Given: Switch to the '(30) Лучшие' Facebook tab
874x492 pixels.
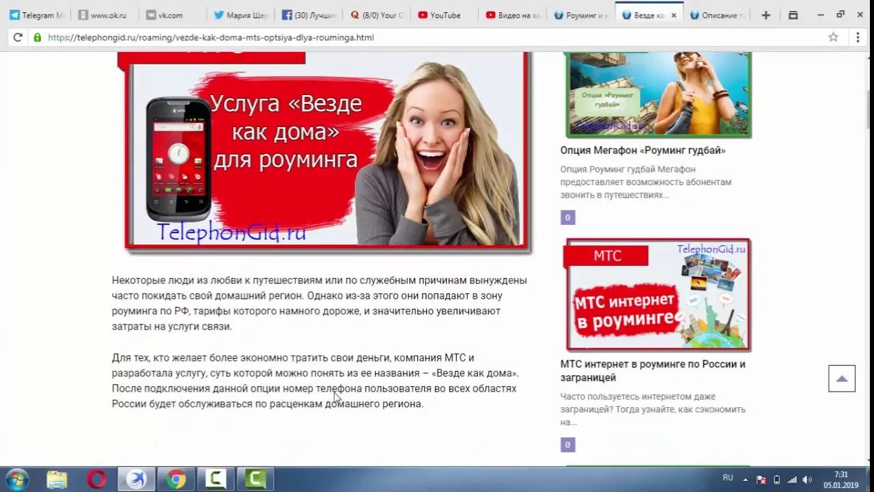Looking at the screenshot, I should pos(309,15).
